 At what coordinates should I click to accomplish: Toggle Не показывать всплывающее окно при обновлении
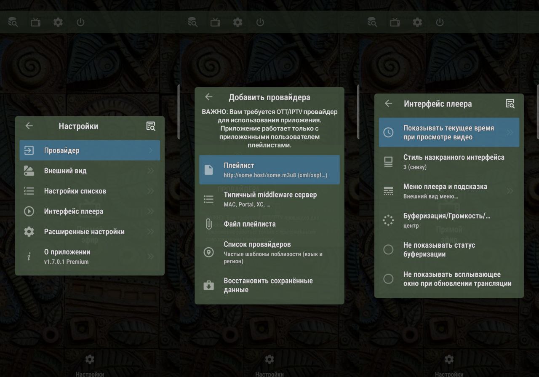388,279
